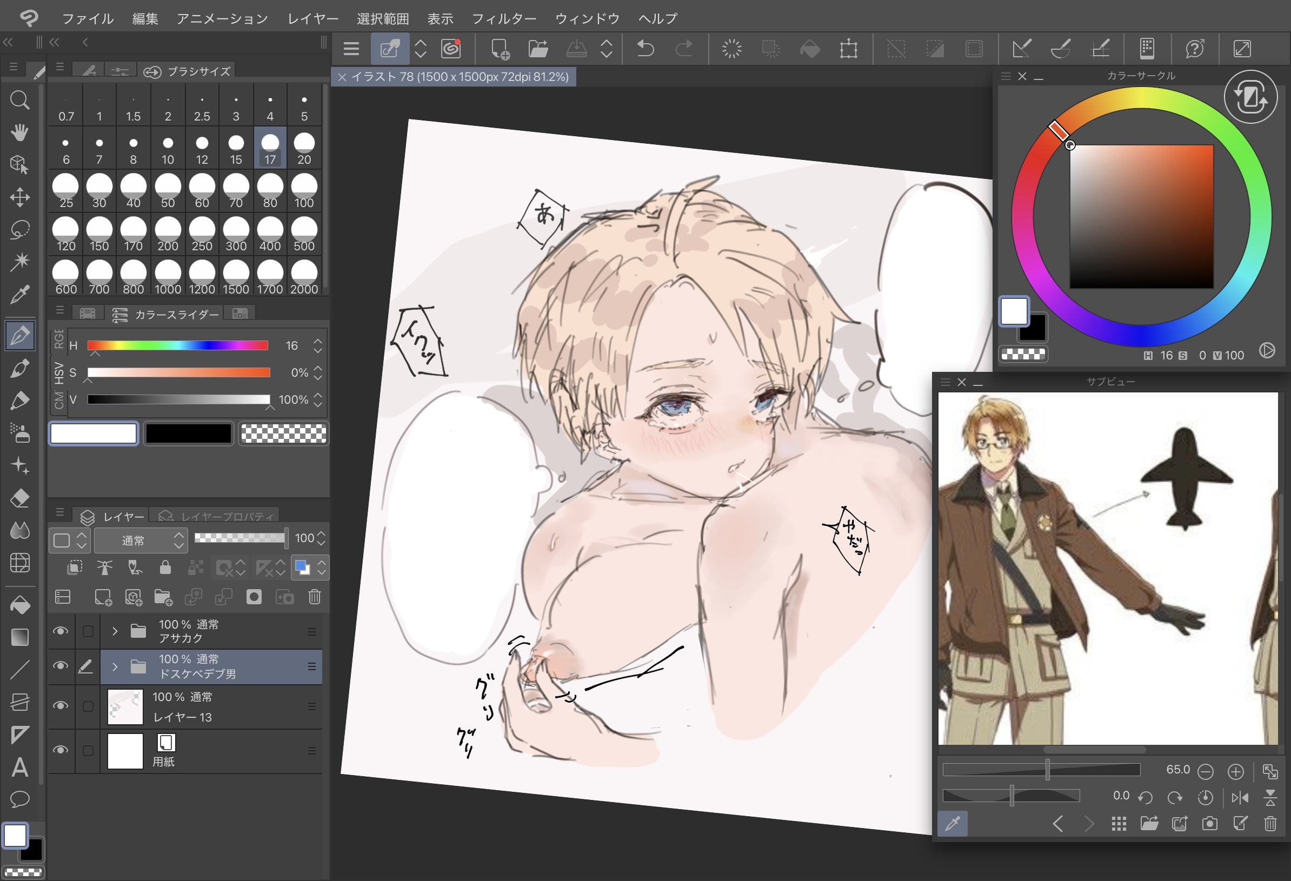This screenshot has height=881, width=1291.
Task: Toggle the lock layer icon
Action: pyautogui.click(x=165, y=567)
